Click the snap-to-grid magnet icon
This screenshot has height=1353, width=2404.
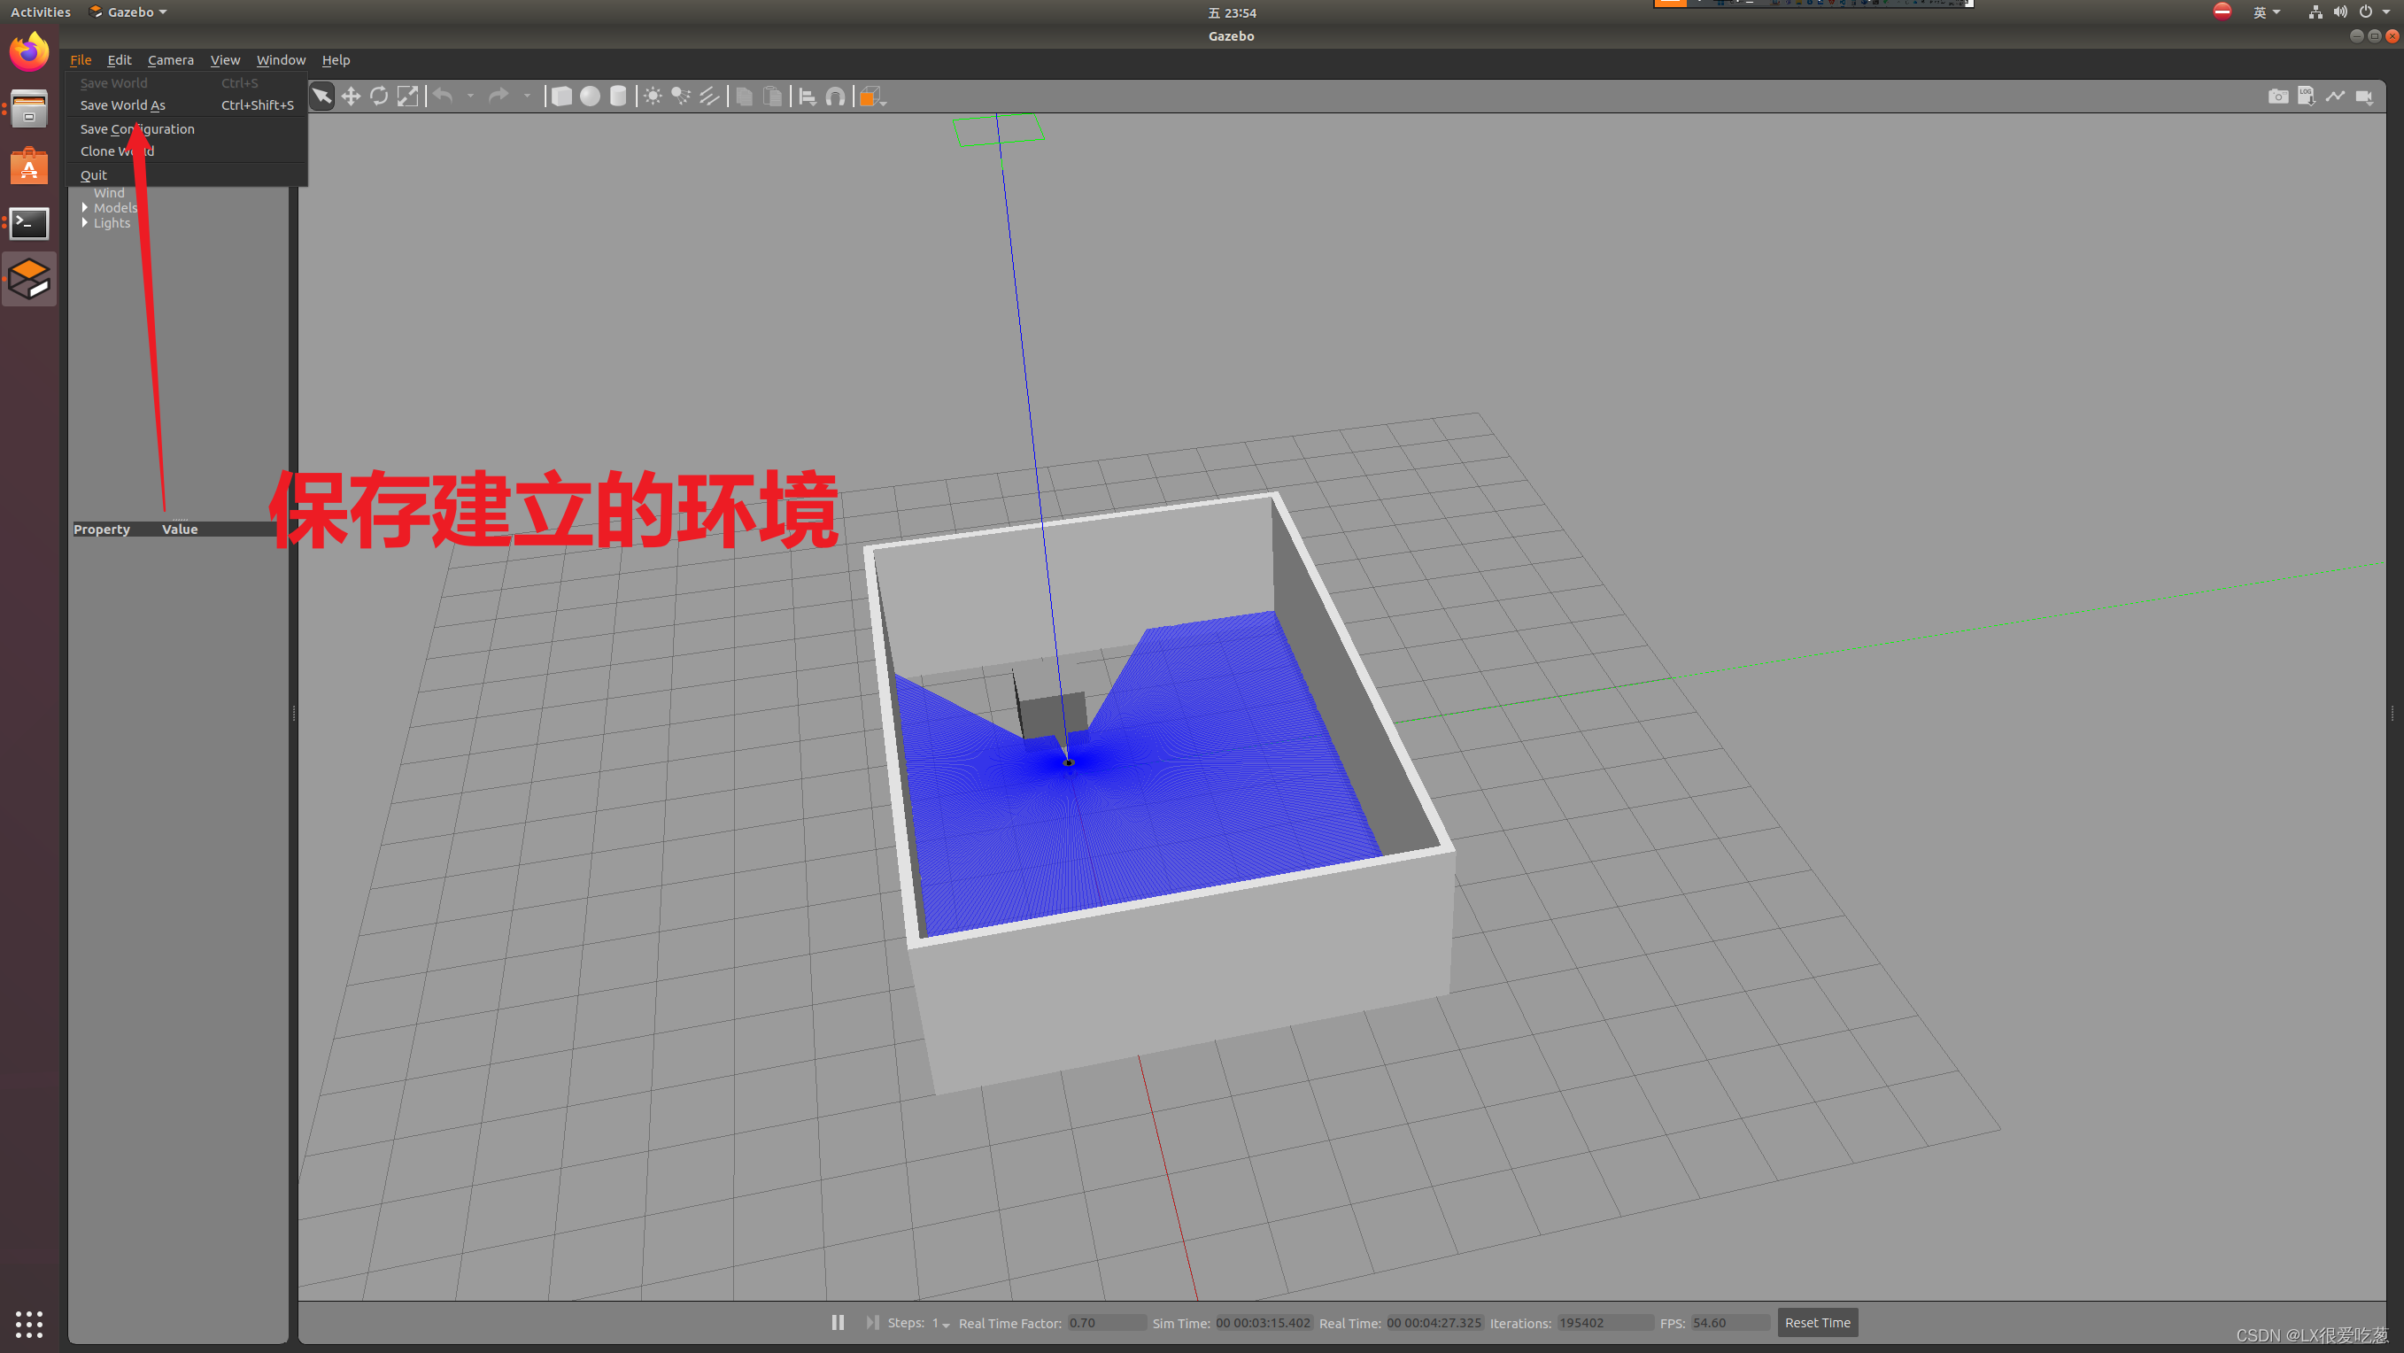coord(836,96)
